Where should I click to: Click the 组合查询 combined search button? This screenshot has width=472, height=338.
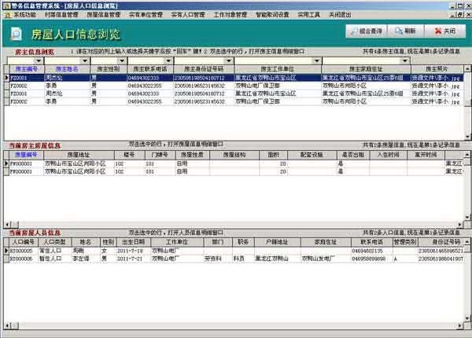367,31
